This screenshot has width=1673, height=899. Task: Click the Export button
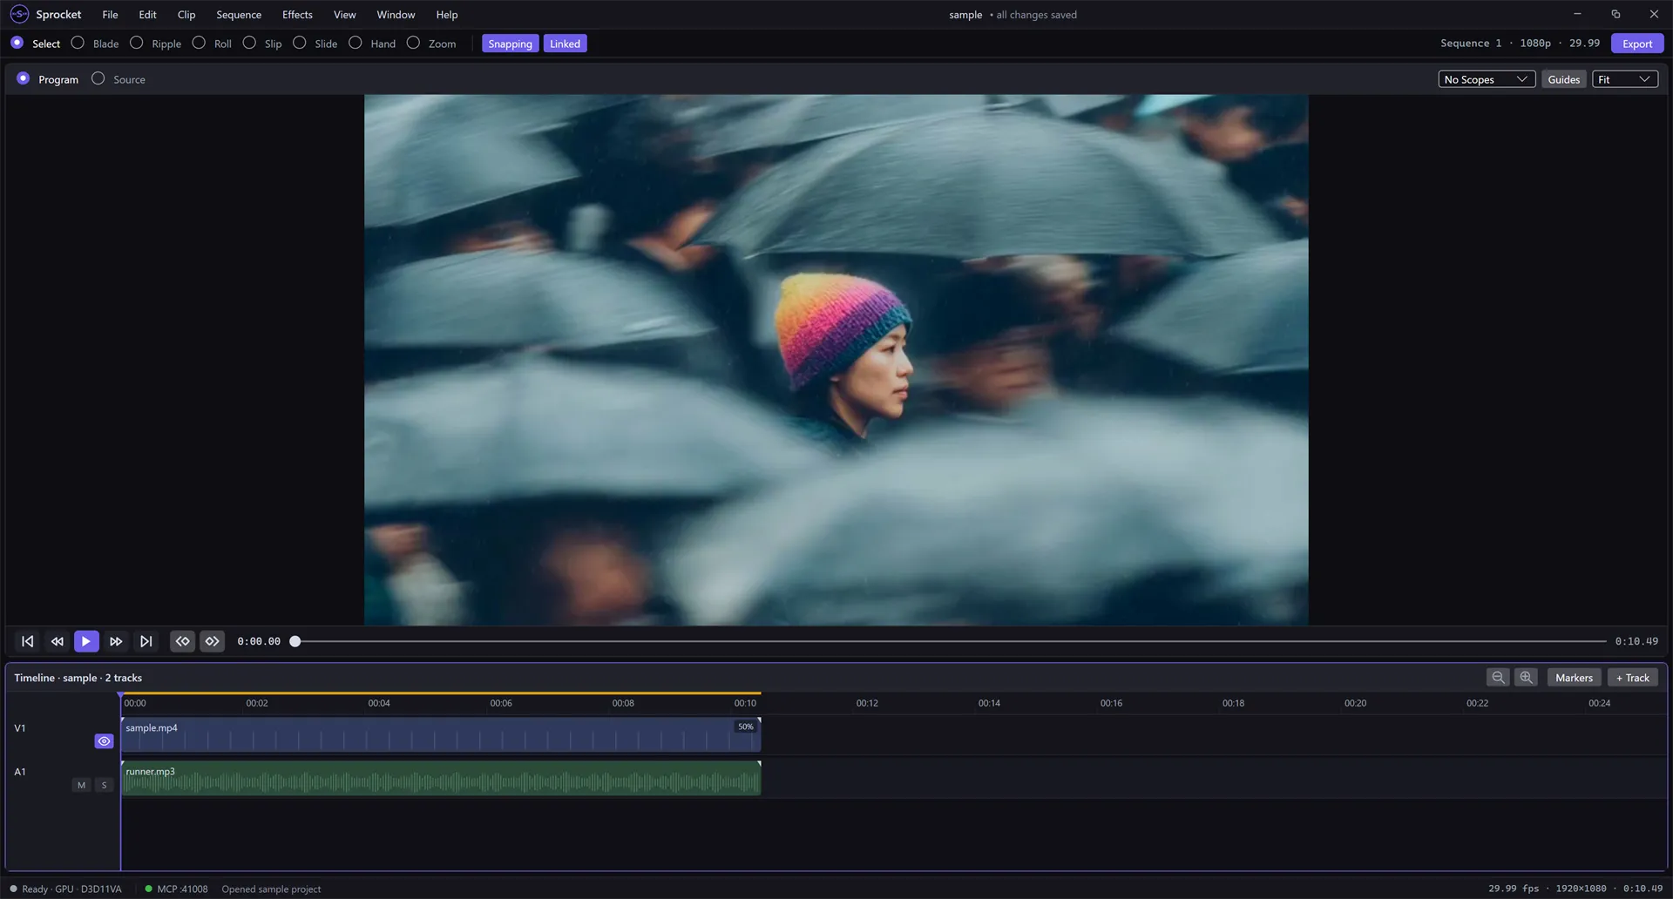click(x=1637, y=44)
